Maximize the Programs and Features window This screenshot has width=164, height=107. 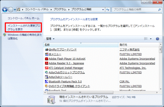(150, 2)
